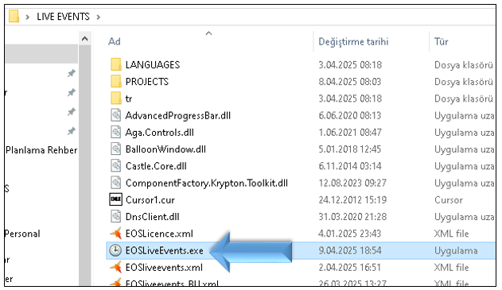502x290 pixels.
Task: Click the EOSliveevents.xml file icon
Action: tap(116, 267)
